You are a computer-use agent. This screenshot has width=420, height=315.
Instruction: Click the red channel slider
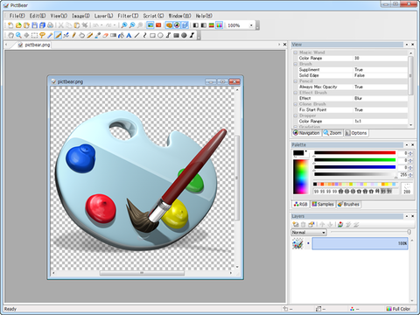coord(354,153)
